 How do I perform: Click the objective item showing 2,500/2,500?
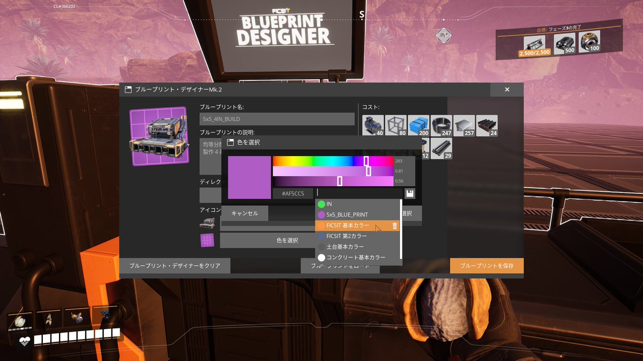coord(534,46)
